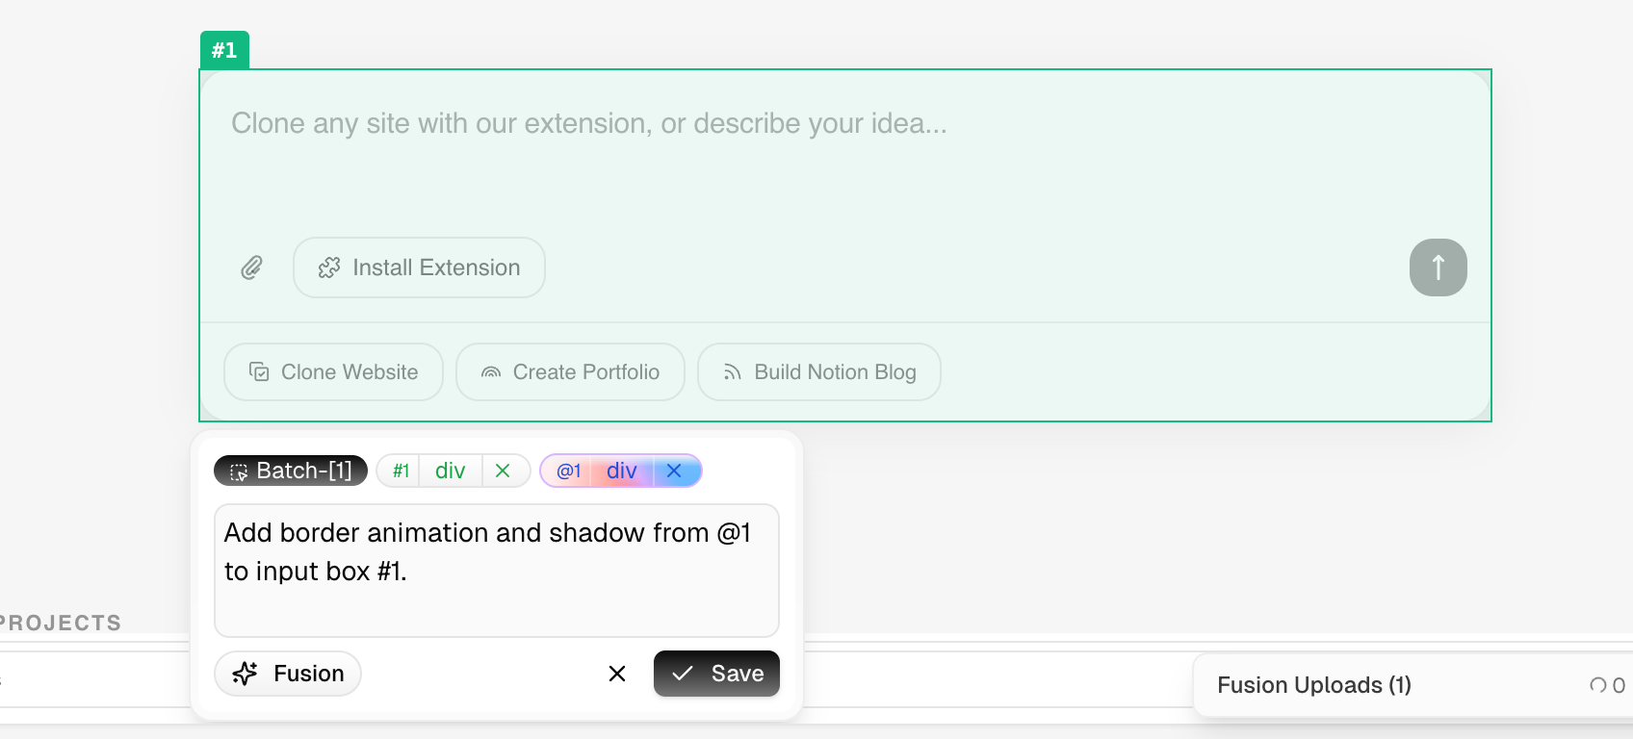
Task: Remove the #1 div tag with its X
Action: point(503,471)
